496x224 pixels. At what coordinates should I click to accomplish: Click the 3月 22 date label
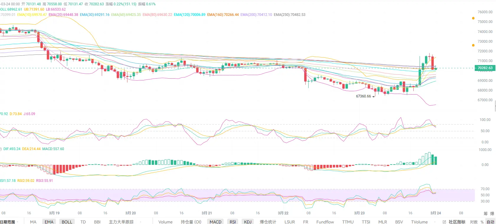283,213
